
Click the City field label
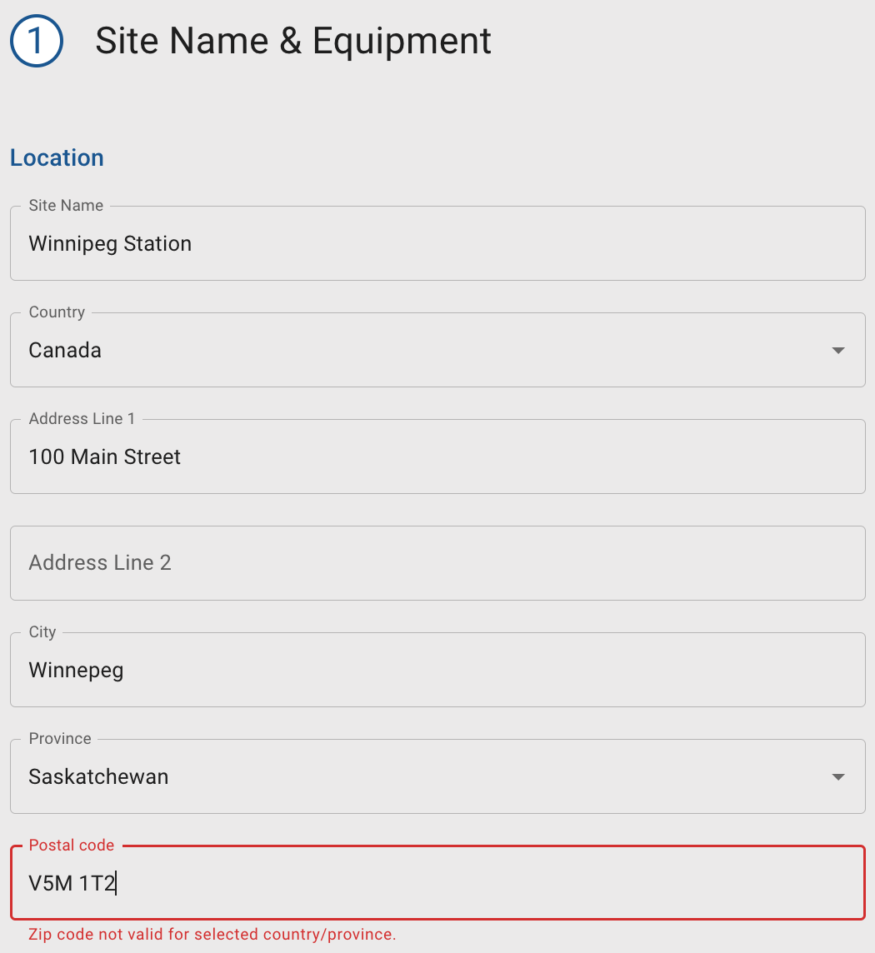(x=42, y=632)
